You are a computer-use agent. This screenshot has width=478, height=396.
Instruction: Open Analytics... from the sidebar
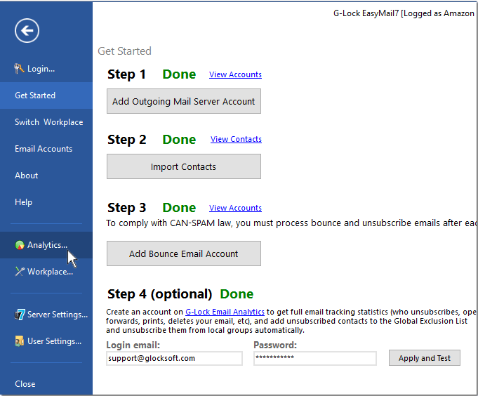point(46,245)
